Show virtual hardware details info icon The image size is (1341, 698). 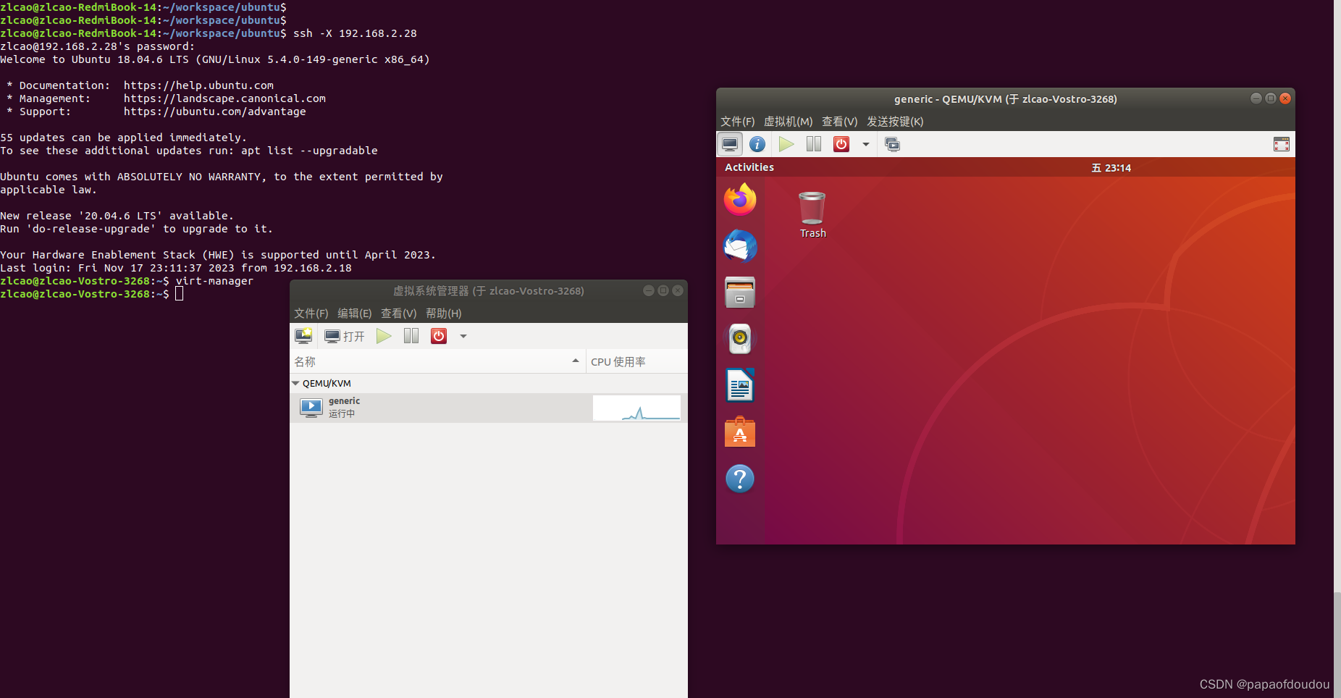point(757,144)
